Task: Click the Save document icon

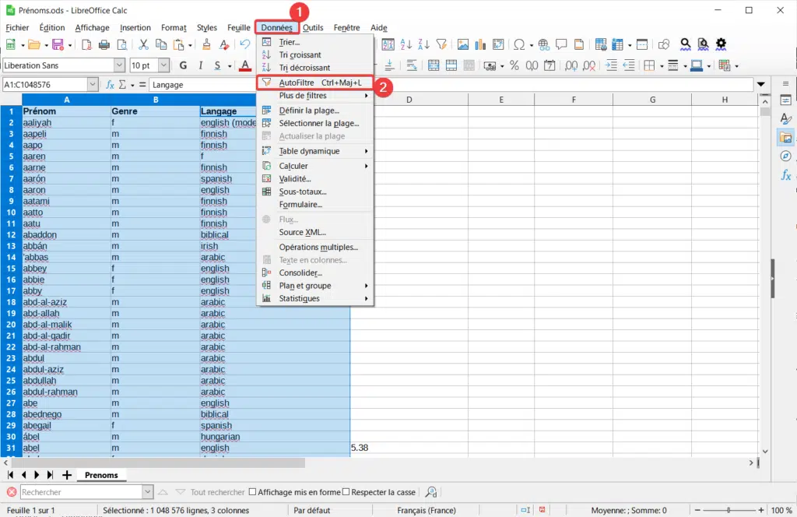Action: click(57, 44)
